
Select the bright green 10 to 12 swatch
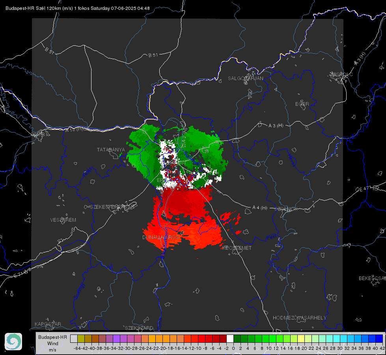point(272,338)
